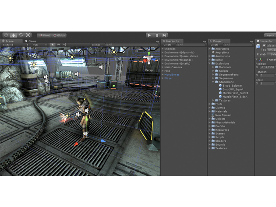Expand the Scripts folder below Scenes
276x207 pixels.
pos(209,137)
